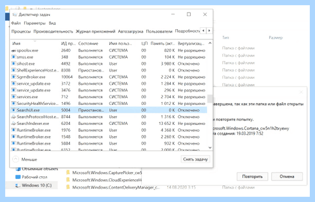Select the smss.exe process icon
This screenshot has height=202, width=315.
(14, 57)
